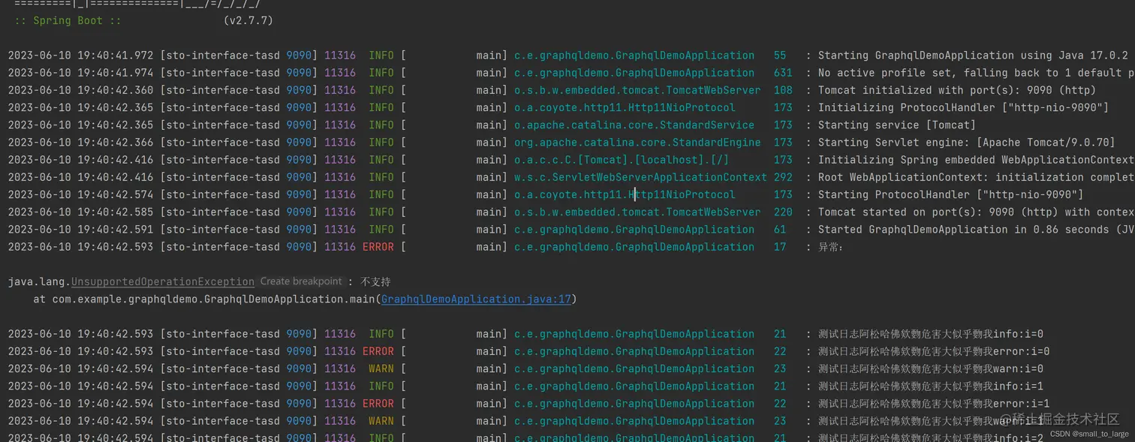Select the 9090 port number in a log prefix

coord(297,55)
